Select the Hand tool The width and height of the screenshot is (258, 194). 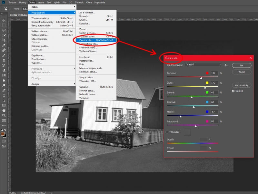[4, 110]
